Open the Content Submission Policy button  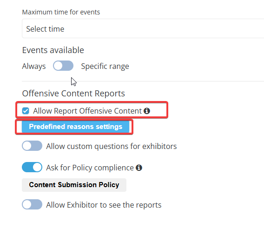(x=74, y=185)
